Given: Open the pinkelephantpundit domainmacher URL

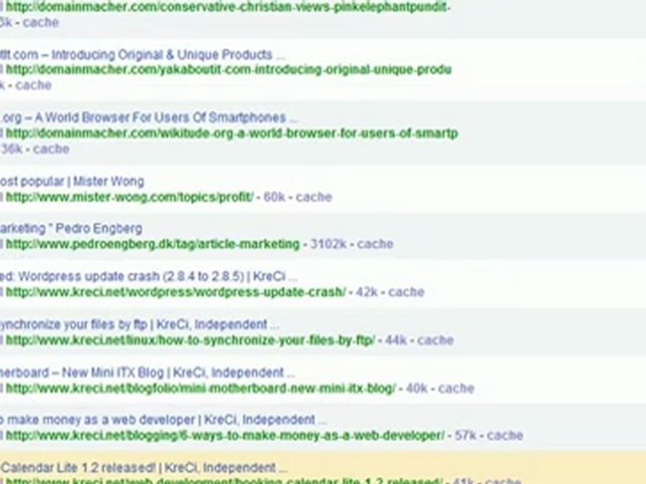Looking at the screenshot, I should click(227, 7).
